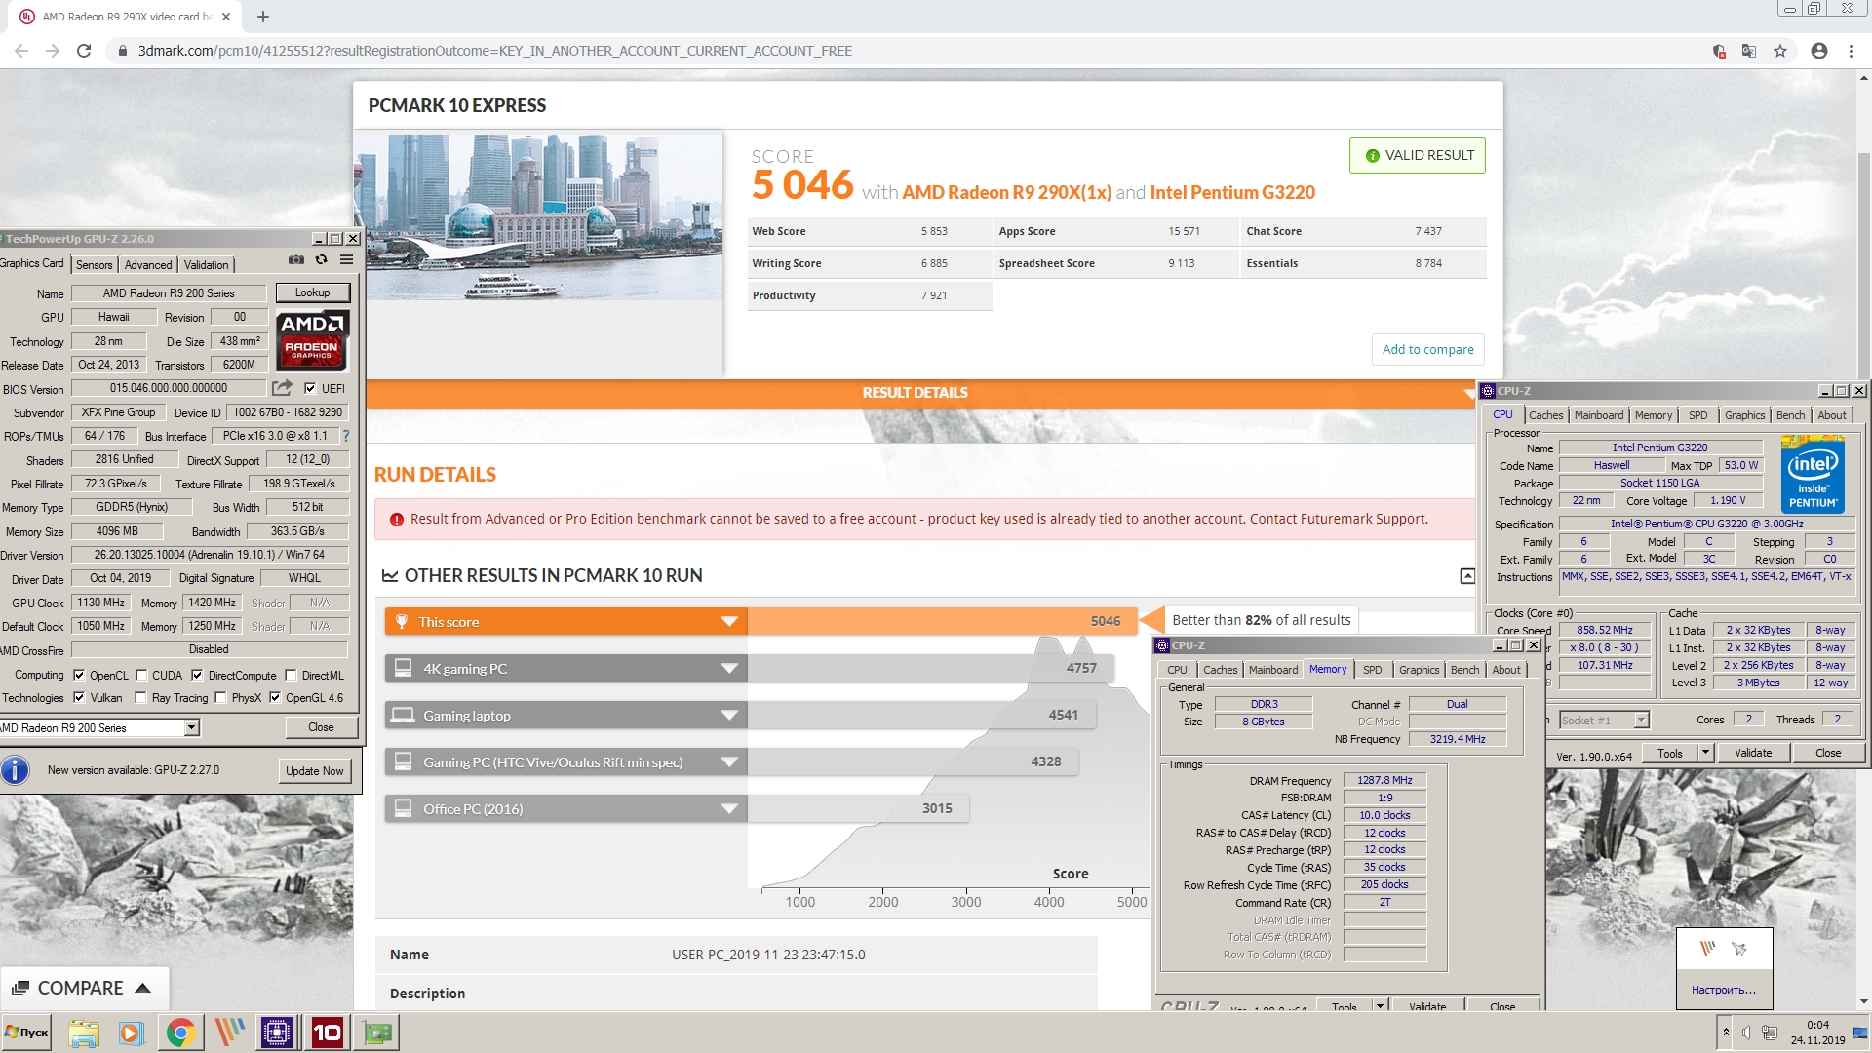1872x1053 pixels.
Task: Reload the page in Chrome
Action: [84, 51]
